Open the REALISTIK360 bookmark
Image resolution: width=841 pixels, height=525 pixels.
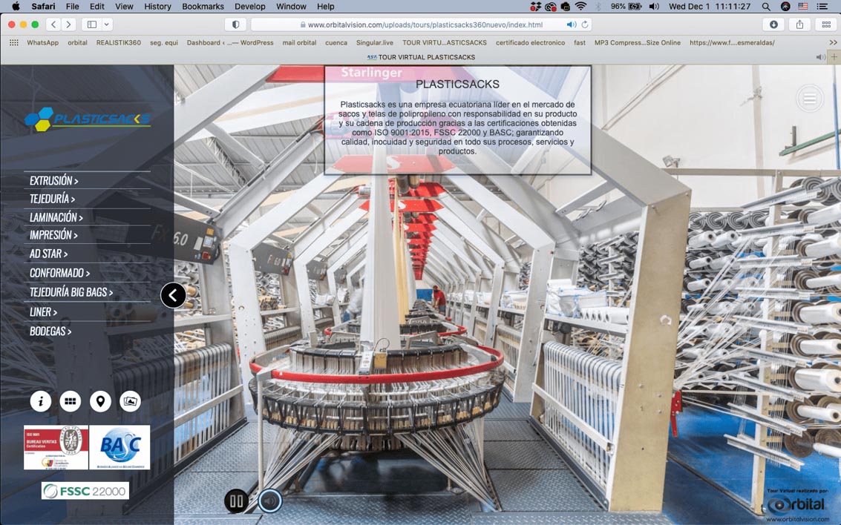[119, 42]
